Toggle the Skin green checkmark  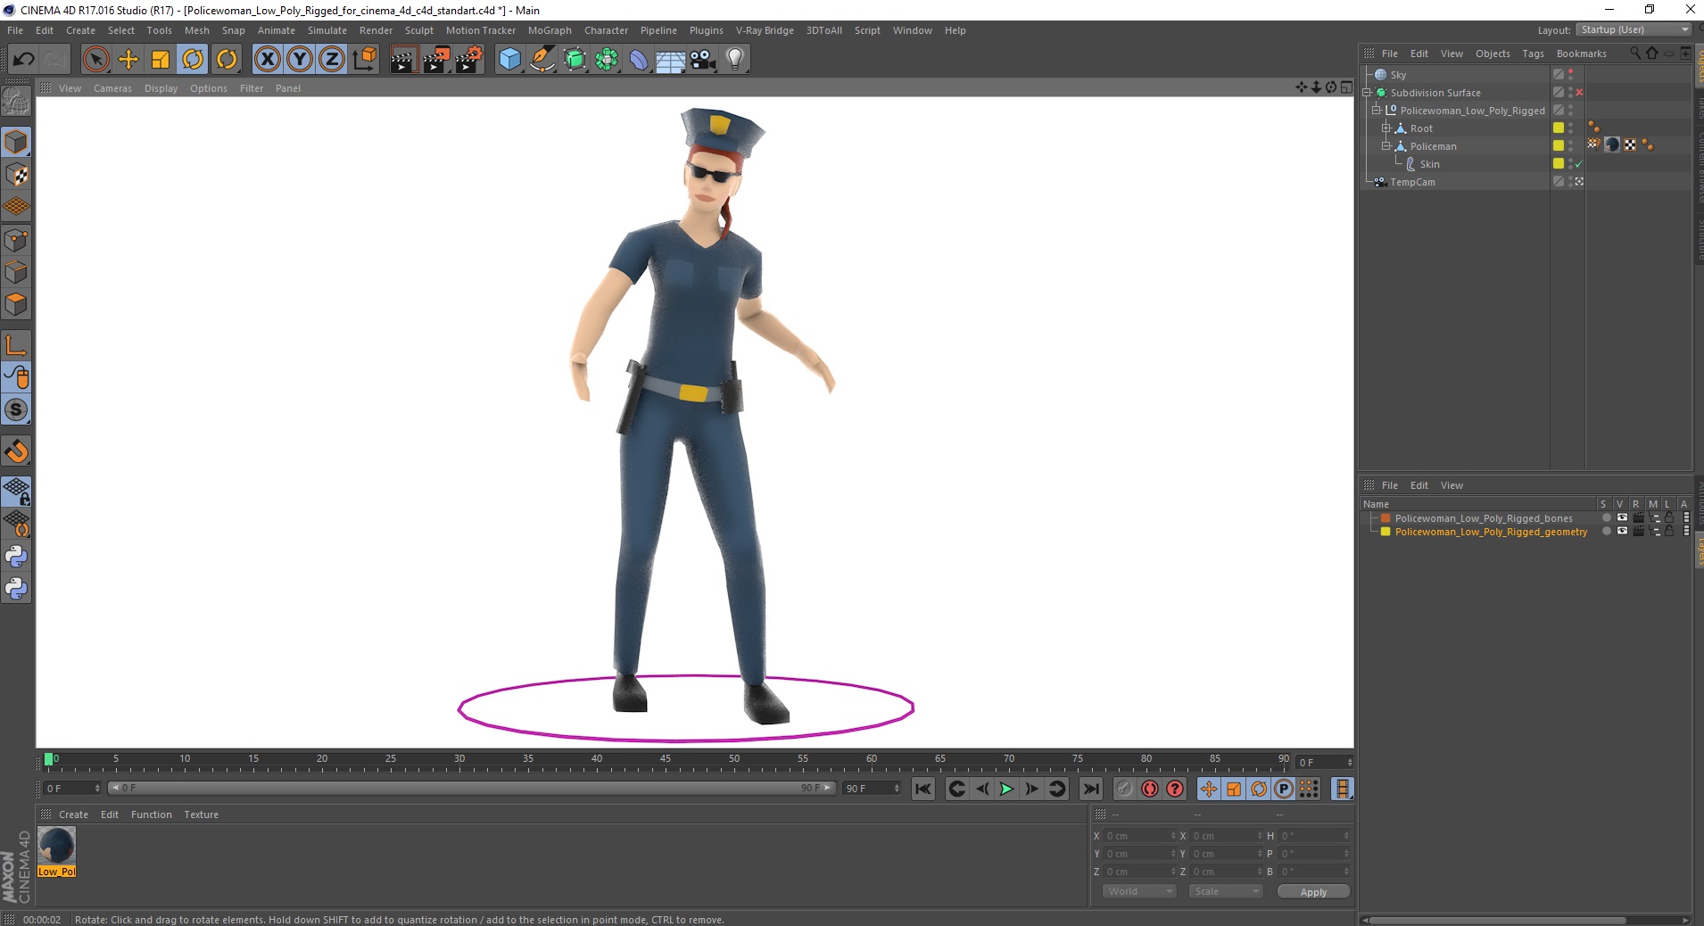1579,164
